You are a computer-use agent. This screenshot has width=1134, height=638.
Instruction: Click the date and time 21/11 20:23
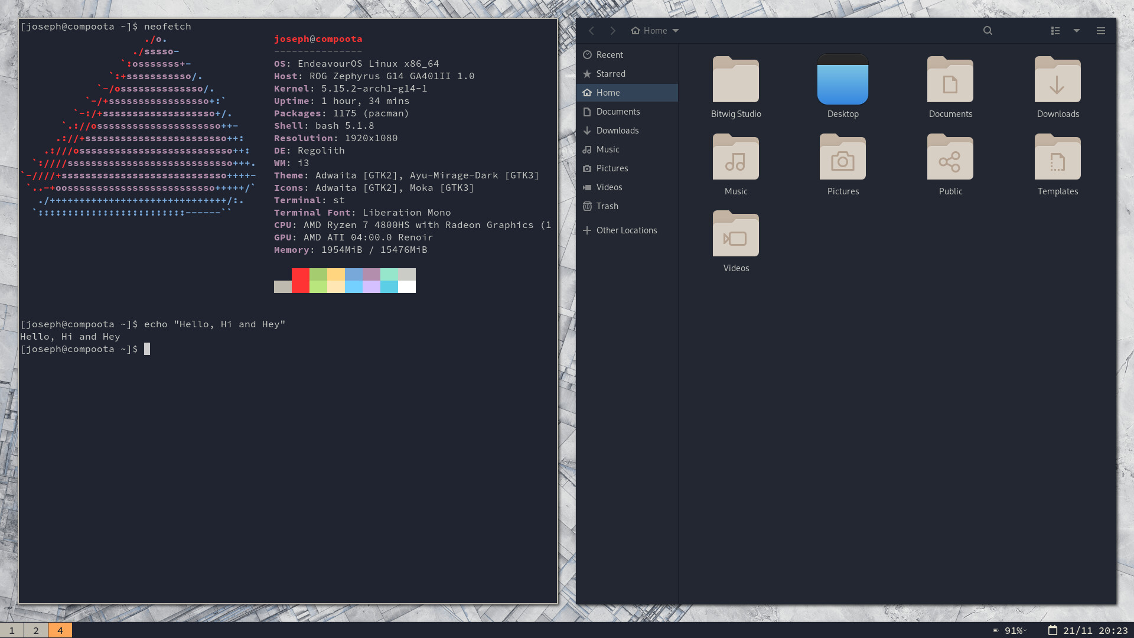[x=1088, y=631]
